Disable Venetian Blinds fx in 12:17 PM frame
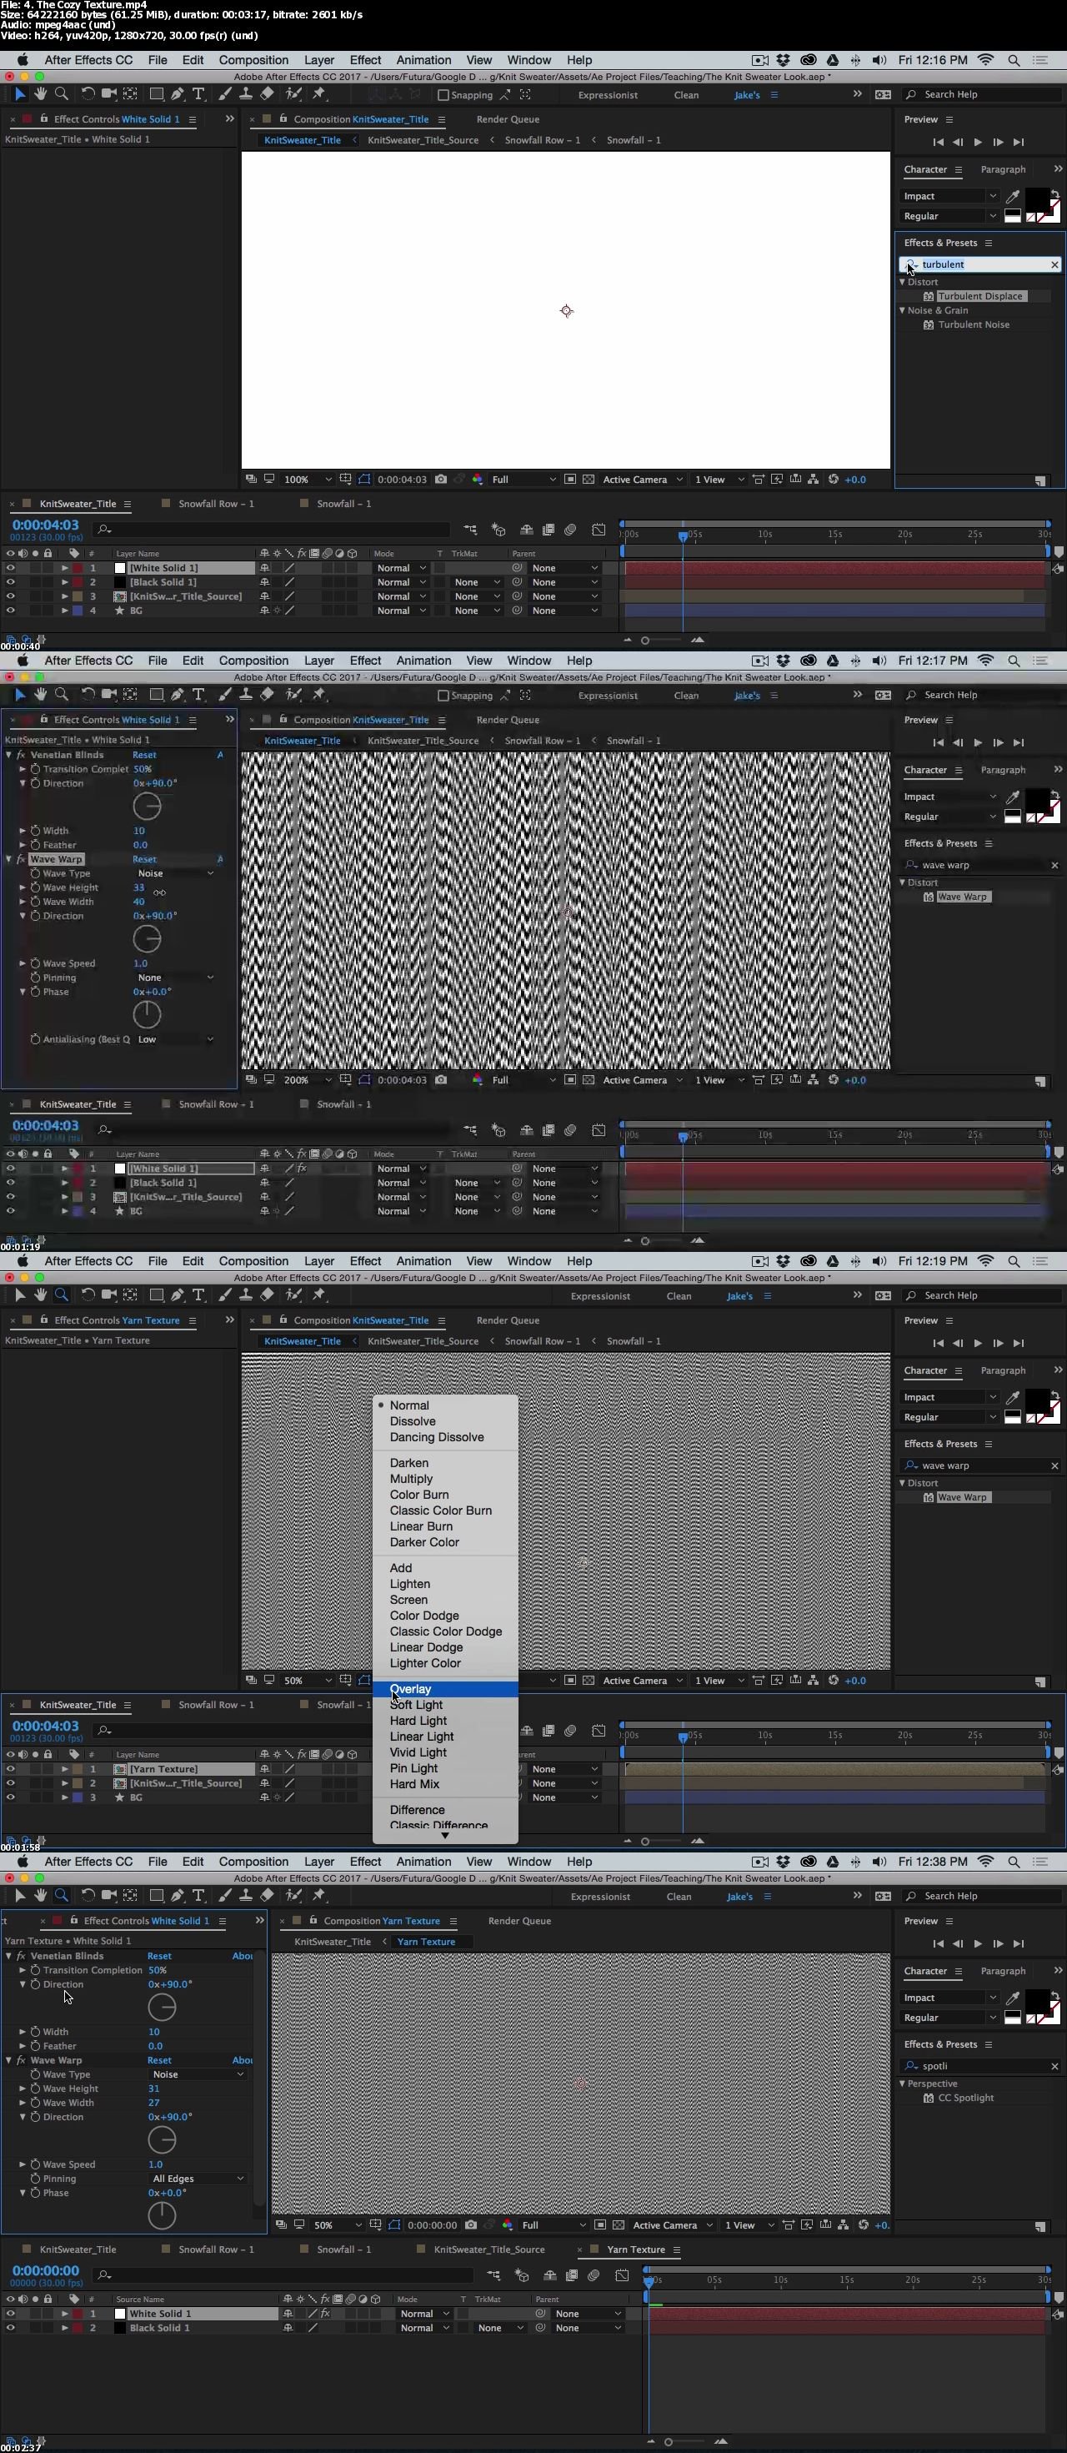Image resolution: width=1067 pixels, height=2453 pixels. coord(21,754)
